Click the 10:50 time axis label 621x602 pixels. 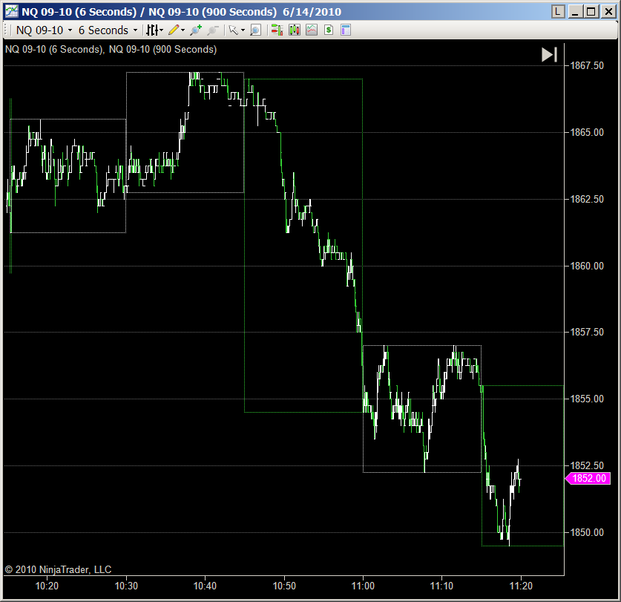click(x=284, y=586)
